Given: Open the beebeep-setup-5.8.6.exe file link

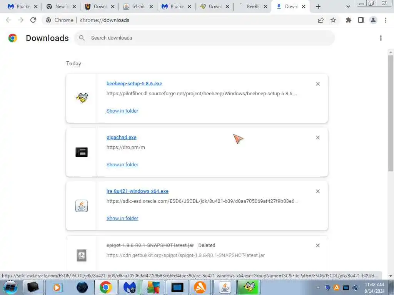Looking at the screenshot, I should [134, 83].
